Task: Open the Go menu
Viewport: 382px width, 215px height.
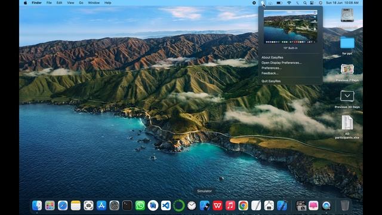Action: coord(81,2)
